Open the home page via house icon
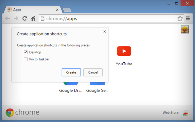Viewport: 195px width, 122px height. click(33, 19)
